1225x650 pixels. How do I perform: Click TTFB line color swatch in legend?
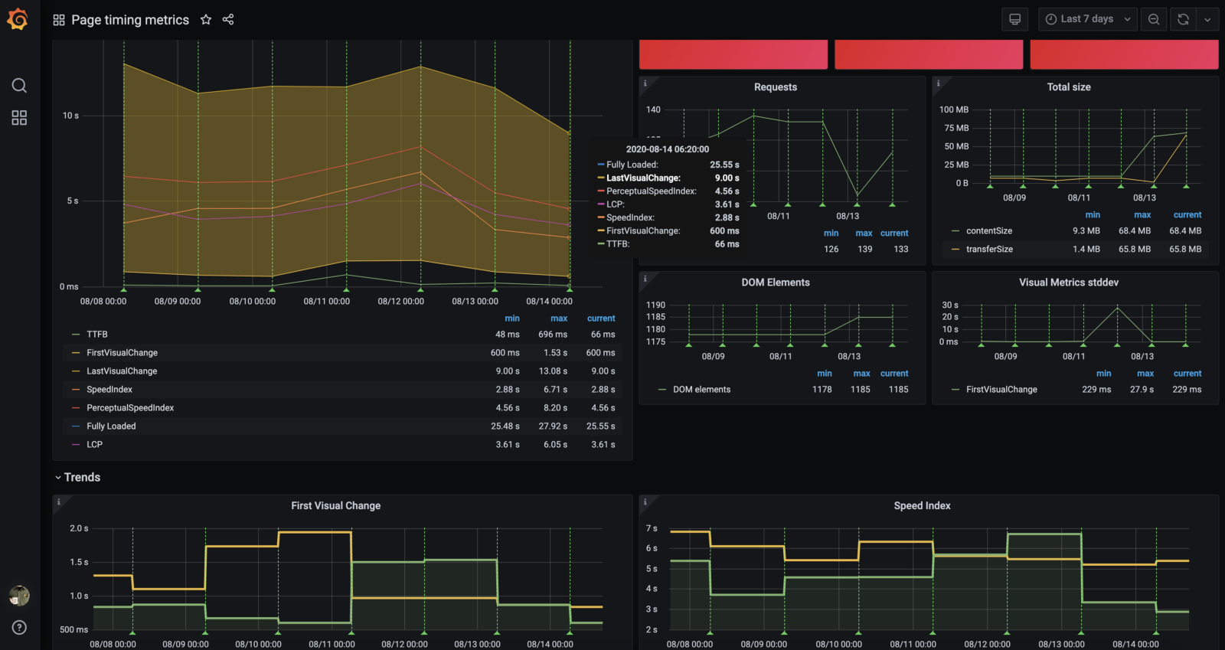point(76,335)
